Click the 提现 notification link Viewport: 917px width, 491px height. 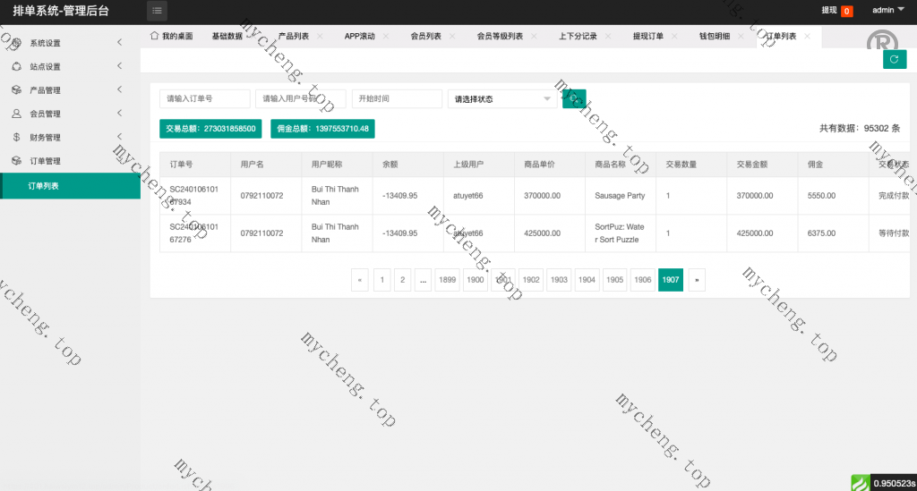pos(828,11)
